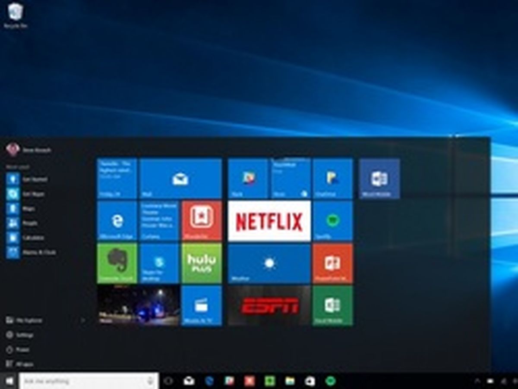The width and height of the screenshot is (518, 389).
Task: Open Edge from the taskbar
Action: (x=209, y=381)
